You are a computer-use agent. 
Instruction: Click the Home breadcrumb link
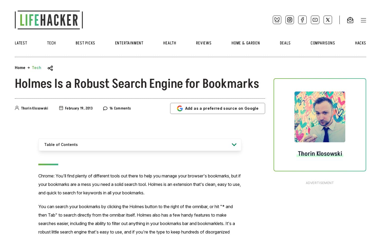tap(20, 68)
